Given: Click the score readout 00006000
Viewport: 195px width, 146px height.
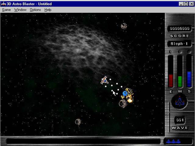Looking at the screenshot, I should (x=180, y=29).
